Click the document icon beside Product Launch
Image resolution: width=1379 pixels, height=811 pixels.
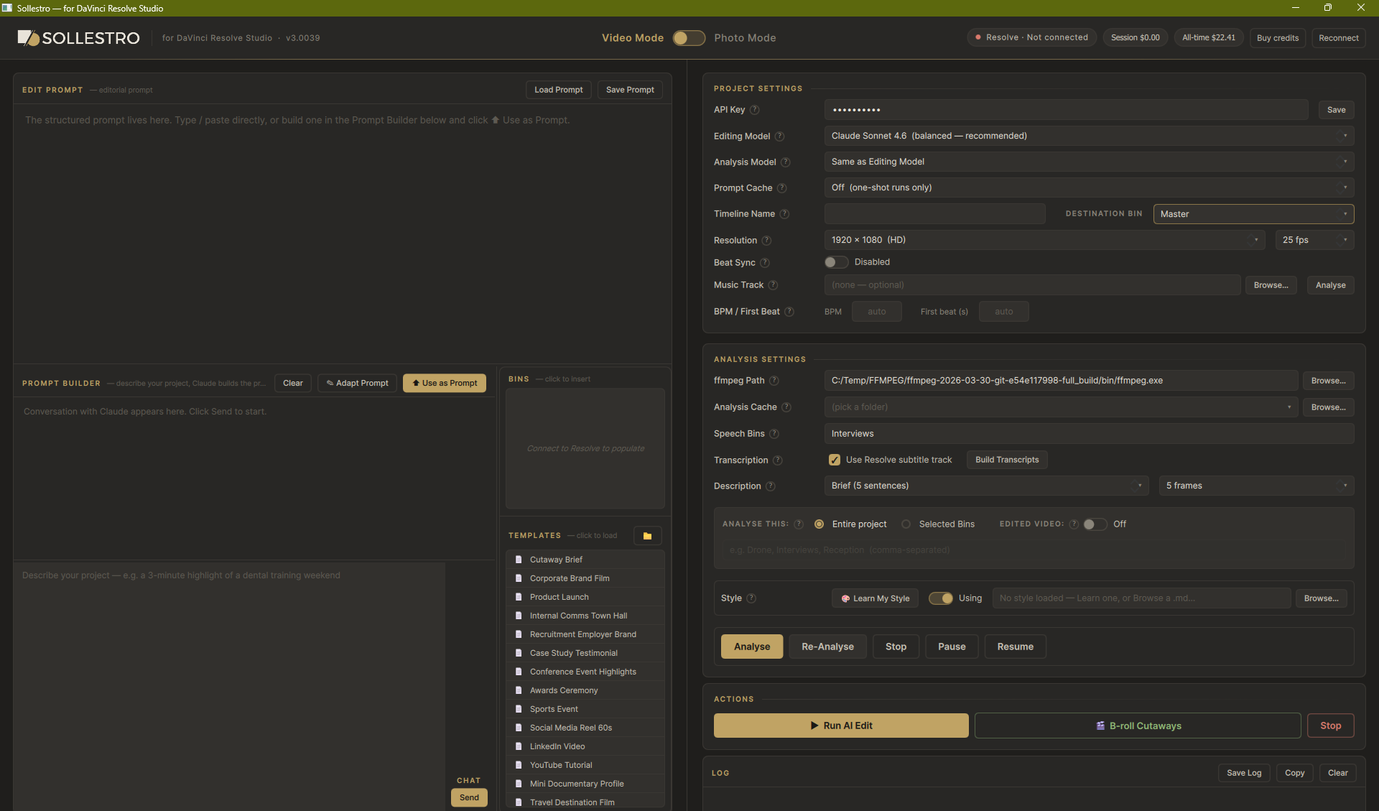(x=519, y=597)
